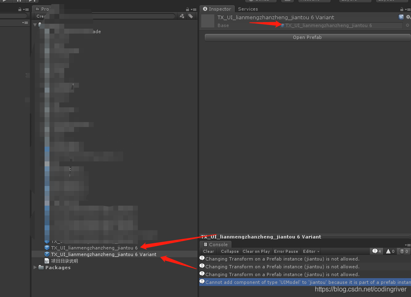The height and width of the screenshot is (297, 411).
Task: Click the Project panel search field
Action: pyautogui.click(x=134, y=16)
